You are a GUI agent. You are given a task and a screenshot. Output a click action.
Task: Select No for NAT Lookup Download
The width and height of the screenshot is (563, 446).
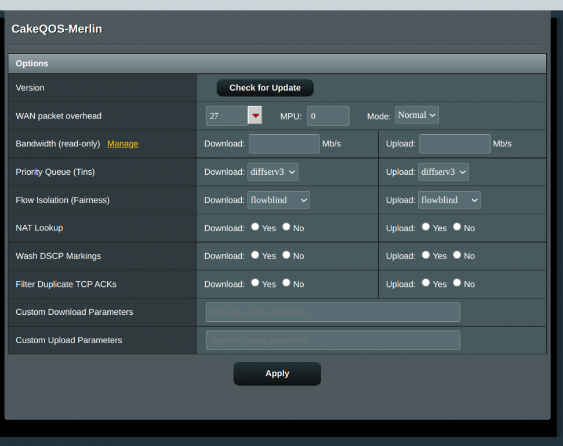pyautogui.click(x=286, y=226)
